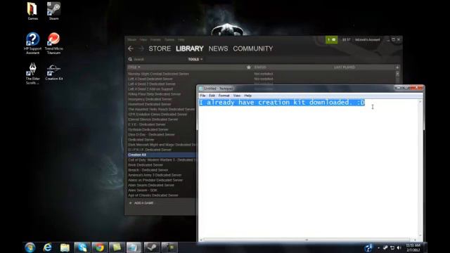Switch to the Steam taskbar button
This screenshot has width=450, height=253.
point(152,247)
